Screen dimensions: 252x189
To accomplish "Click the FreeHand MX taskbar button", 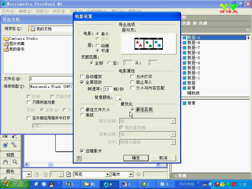I will click(109, 184).
